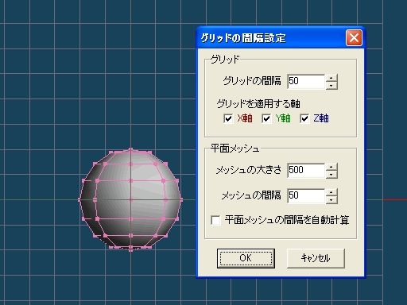Increase グリッドの間隔 value with up arrow
407x305 pixels.
(331, 78)
